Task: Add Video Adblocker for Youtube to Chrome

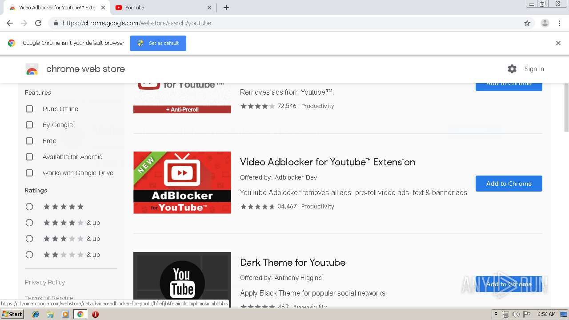Action: pyautogui.click(x=509, y=184)
